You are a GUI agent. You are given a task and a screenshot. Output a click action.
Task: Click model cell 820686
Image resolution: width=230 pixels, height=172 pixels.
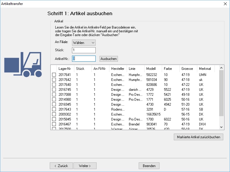(152, 85)
